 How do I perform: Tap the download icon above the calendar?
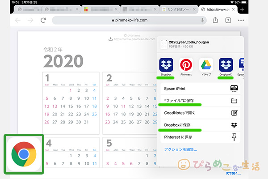click(x=111, y=39)
